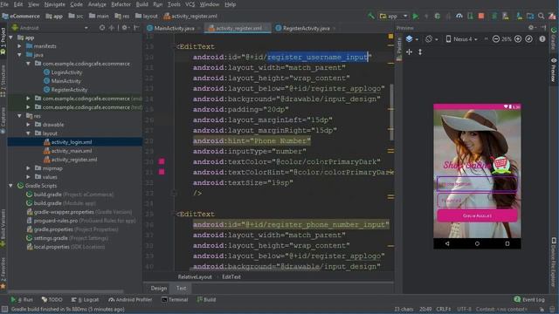The image size is (559, 314).
Task: Expand the mipmap folder
Action: tap(28, 168)
